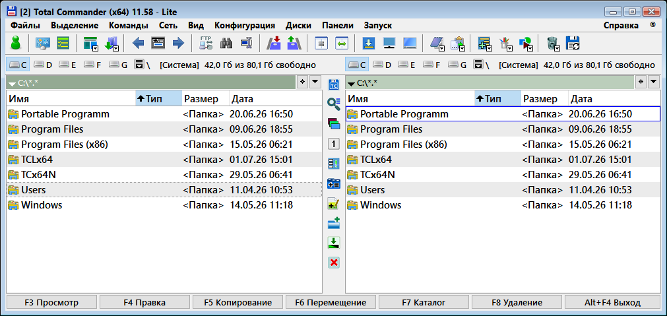Click the equal panels icon
Image resolution: width=667 pixels, height=316 pixels.
pos(321,43)
